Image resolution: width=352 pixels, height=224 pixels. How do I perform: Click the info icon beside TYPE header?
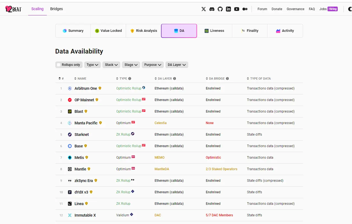[x=130, y=79]
